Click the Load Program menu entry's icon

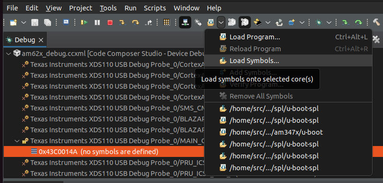[223, 37]
